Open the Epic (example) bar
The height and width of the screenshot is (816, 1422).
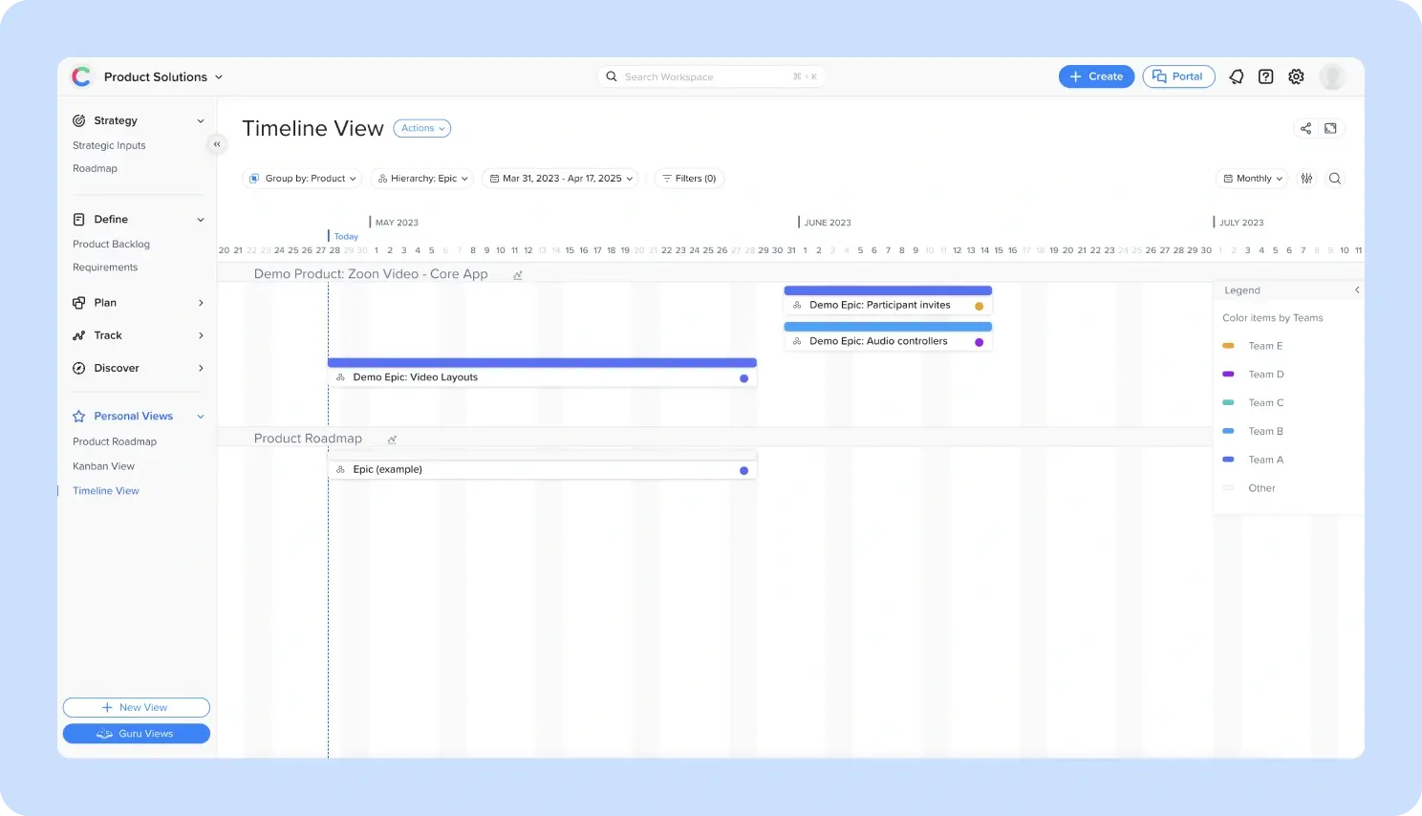[x=542, y=465]
